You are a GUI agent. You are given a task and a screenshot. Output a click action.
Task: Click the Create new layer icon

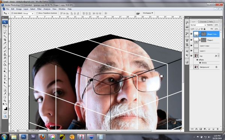213,129
